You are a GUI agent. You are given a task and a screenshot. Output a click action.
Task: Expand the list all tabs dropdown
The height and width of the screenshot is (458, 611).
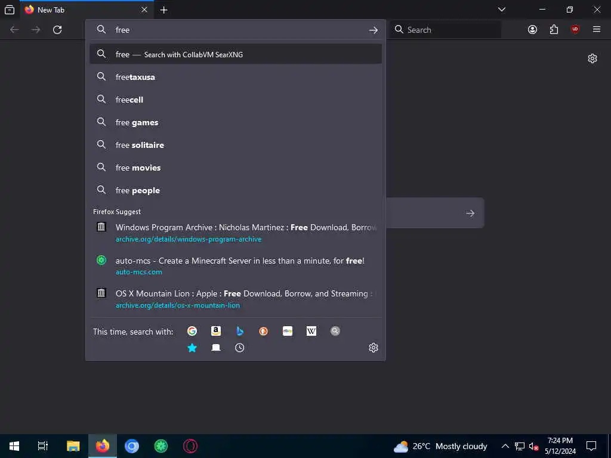coord(502,10)
